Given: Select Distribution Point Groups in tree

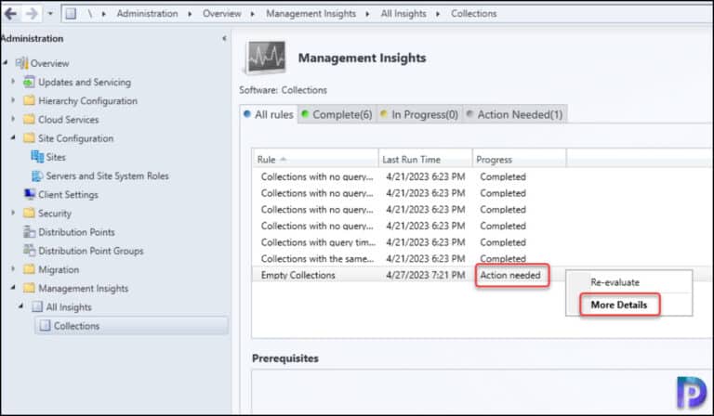Looking at the screenshot, I should click(x=90, y=251).
